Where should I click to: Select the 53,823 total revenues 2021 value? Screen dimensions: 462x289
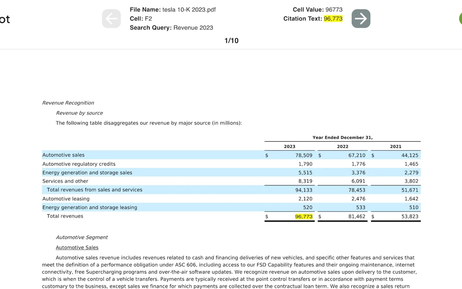(410, 216)
